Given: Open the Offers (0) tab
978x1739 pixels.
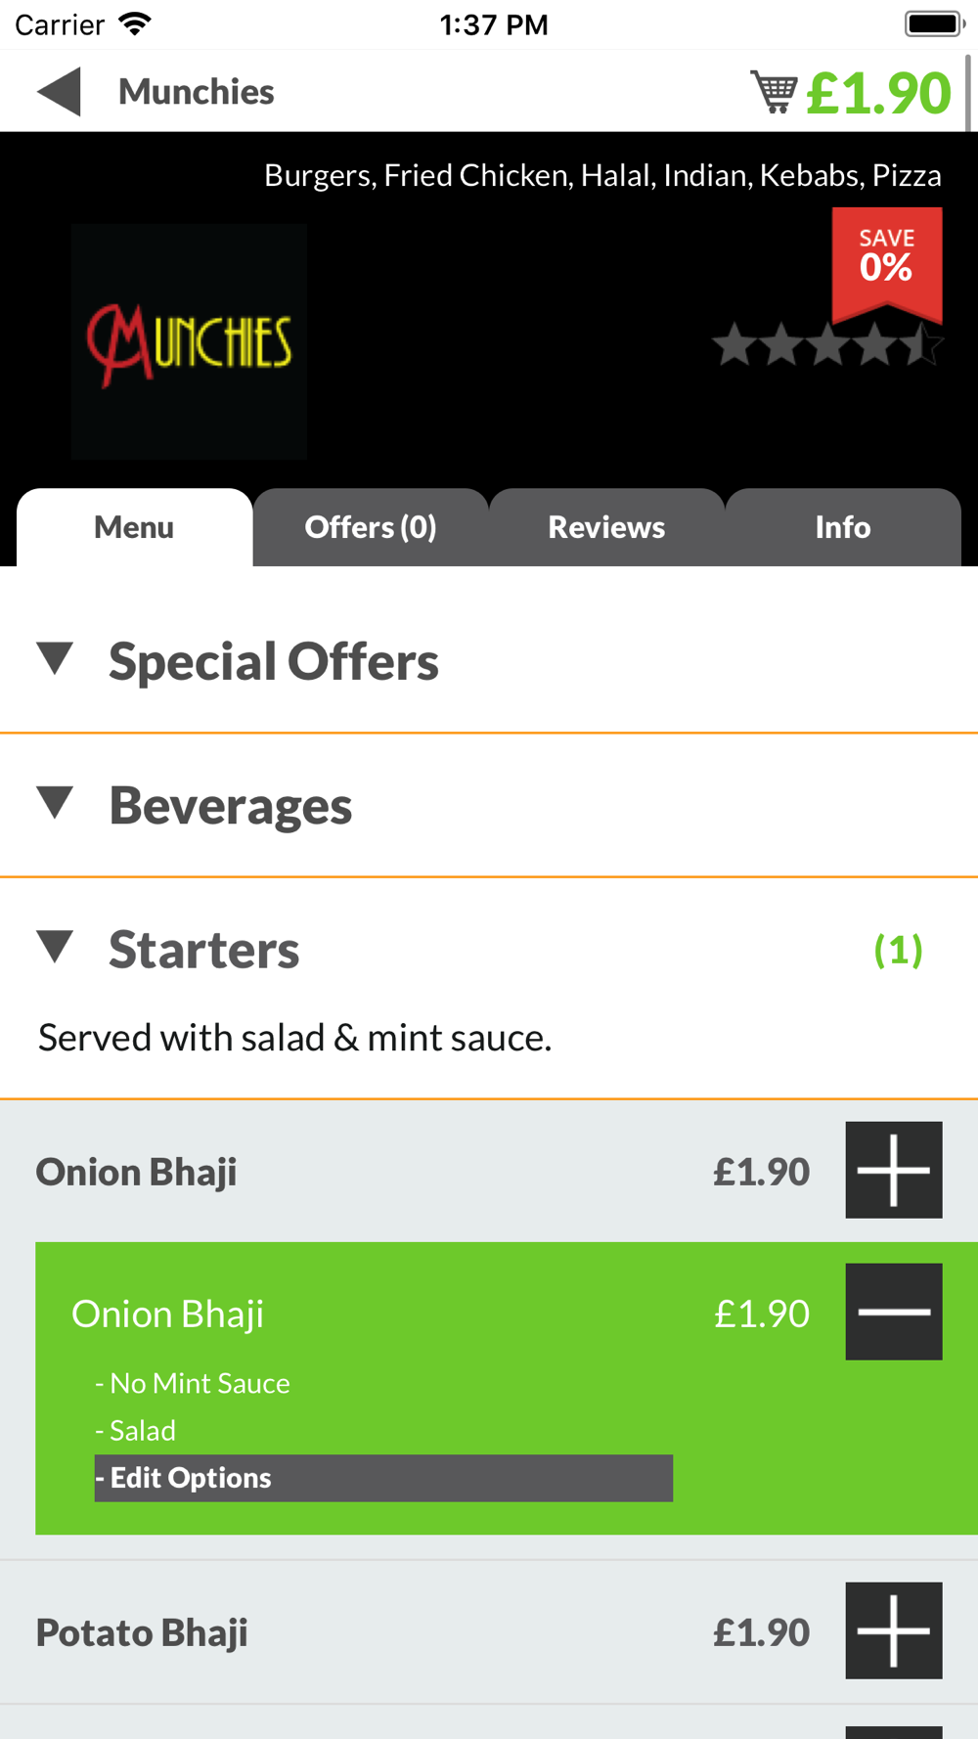Looking at the screenshot, I should click(x=371, y=527).
